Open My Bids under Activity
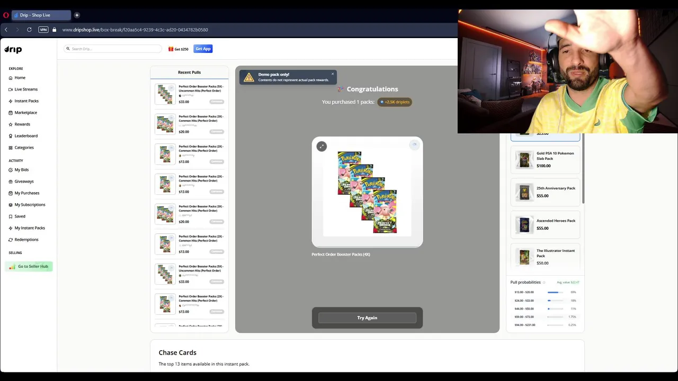Screen dimensions: 678x381 [19, 170]
